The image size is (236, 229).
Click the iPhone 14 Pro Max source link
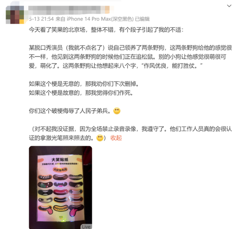pyautogui.click(x=95, y=19)
